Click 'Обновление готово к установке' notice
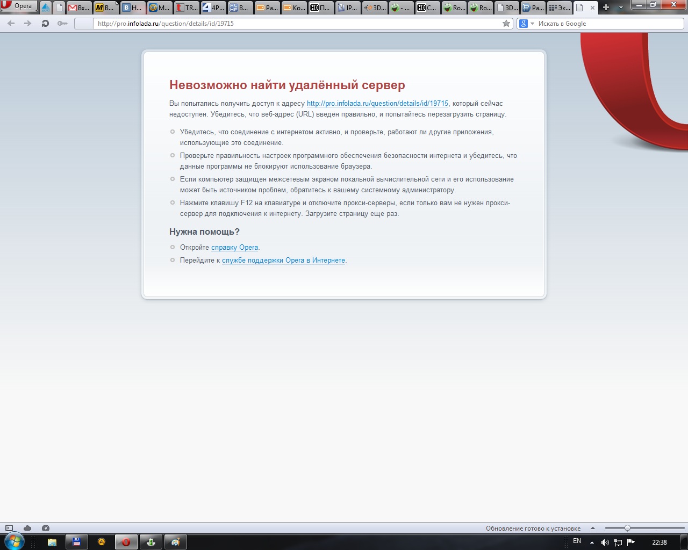 (x=533, y=528)
